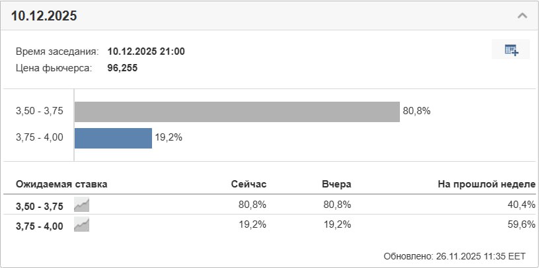Select the 'На прошлой неделе' column header
Viewport: 540px width, 268px height.
coord(486,184)
